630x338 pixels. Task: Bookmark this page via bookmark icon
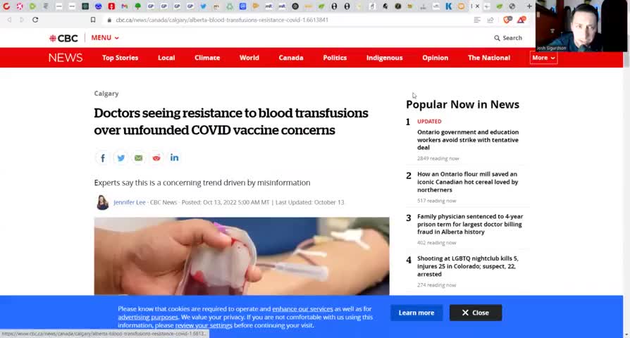tap(93, 20)
